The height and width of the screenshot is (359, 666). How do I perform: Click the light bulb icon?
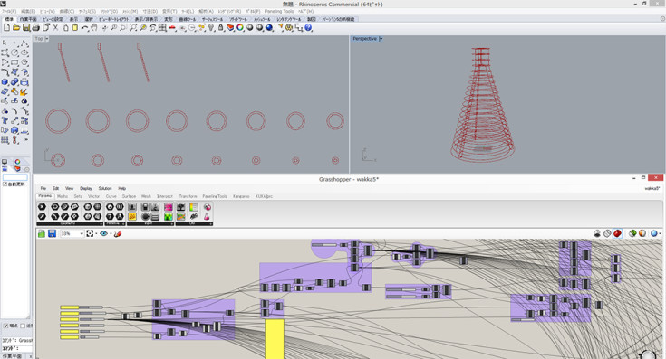(211, 27)
